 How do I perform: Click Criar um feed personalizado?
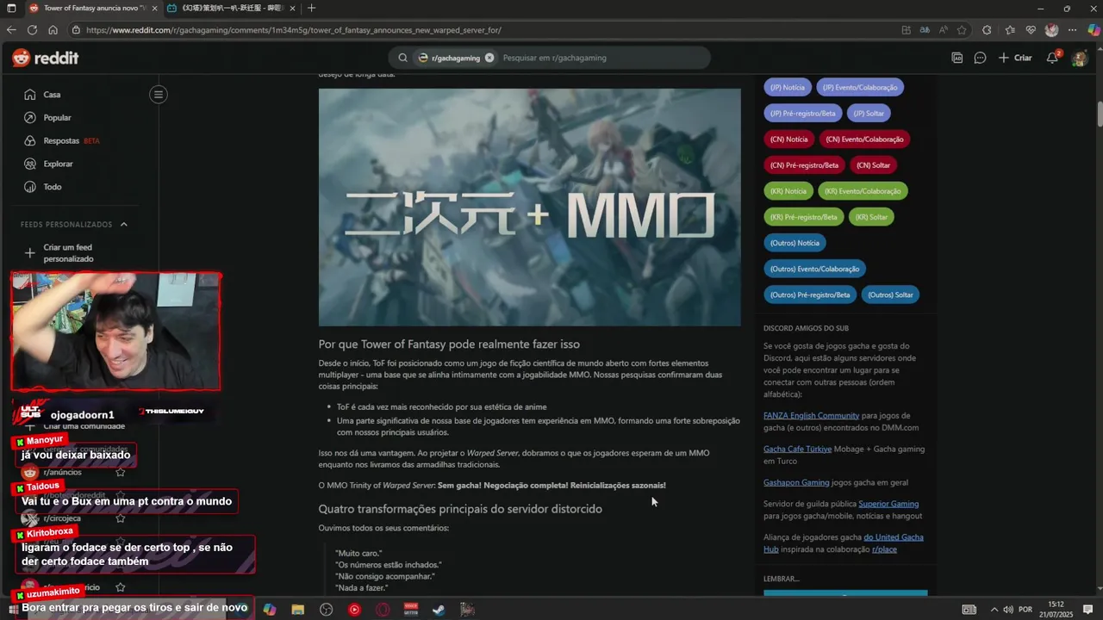pos(68,253)
